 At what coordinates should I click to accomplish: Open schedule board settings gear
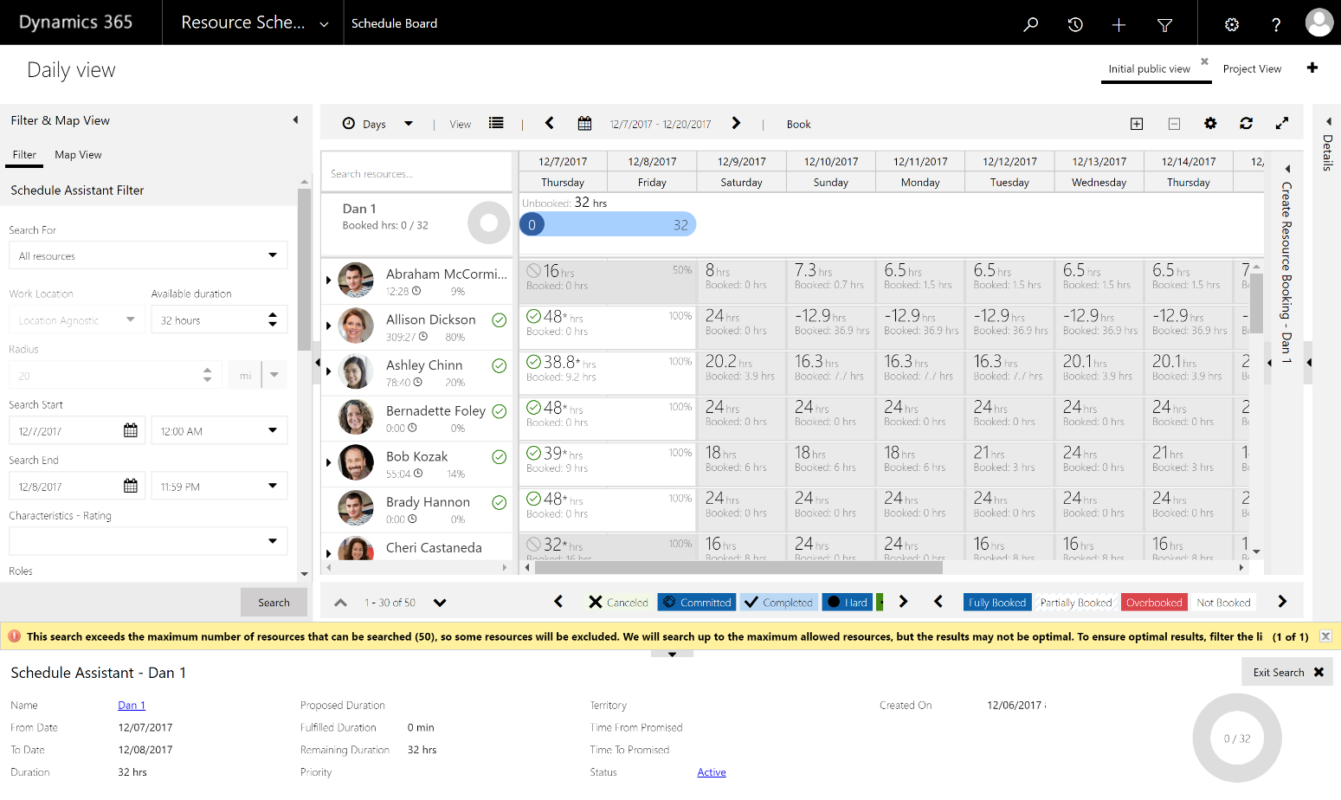[1210, 124]
